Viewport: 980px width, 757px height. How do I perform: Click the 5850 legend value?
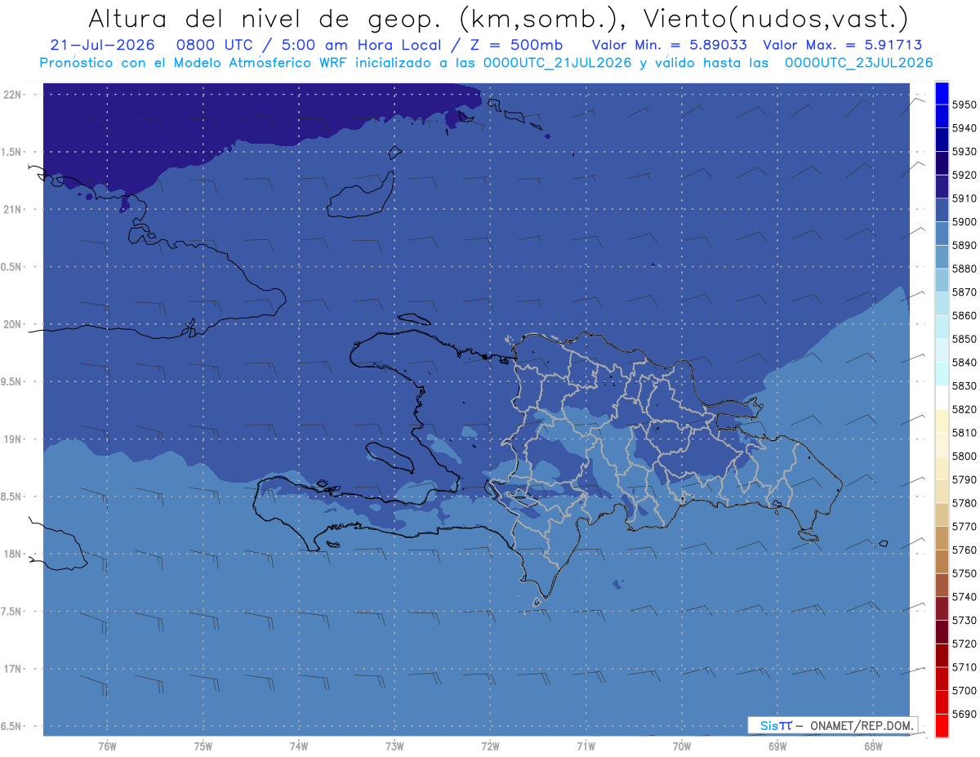(x=964, y=339)
